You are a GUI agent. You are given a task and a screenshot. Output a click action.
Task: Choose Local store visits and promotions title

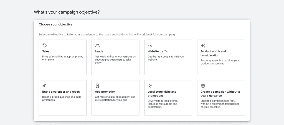click(162, 93)
